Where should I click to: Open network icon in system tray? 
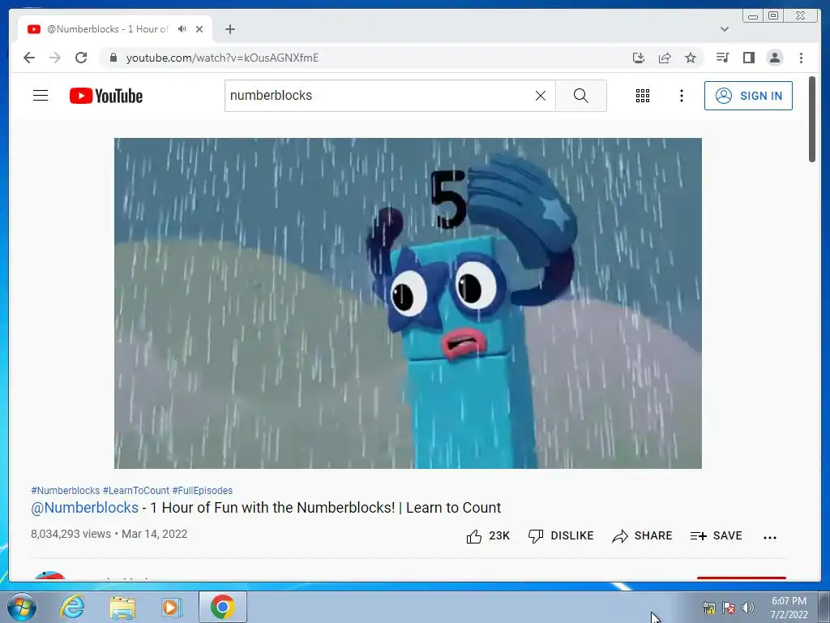tap(708, 608)
